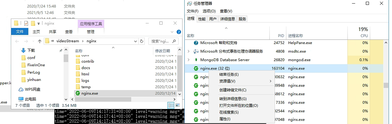Open the Explorer 主页 ribbon tab
Image resolution: width=392 pixels, height=124 pixels.
pyautogui.click(x=36, y=32)
